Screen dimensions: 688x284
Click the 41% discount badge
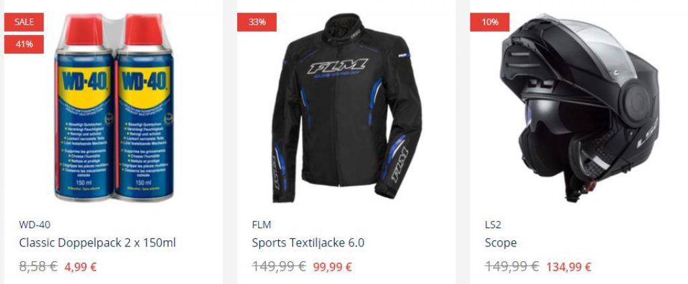(24, 44)
